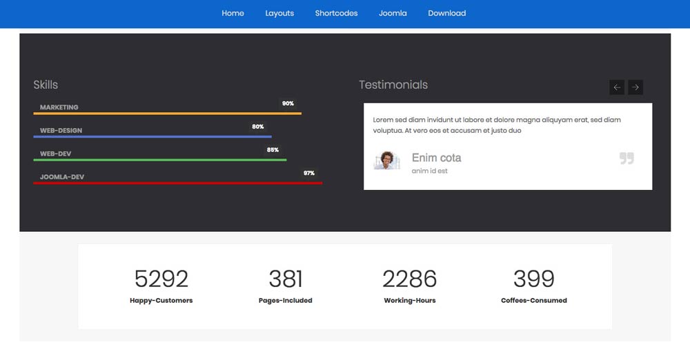This screenshot has width=690, height=351.
Task: Open the Home menu item
Action: pyautogui.click(x=233, y=13)
